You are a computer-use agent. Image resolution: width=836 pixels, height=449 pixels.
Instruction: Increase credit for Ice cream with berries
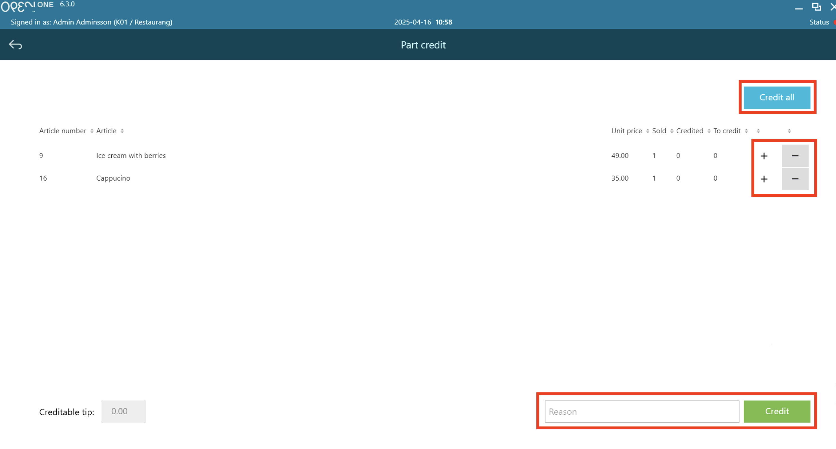(x=764, y=156)
